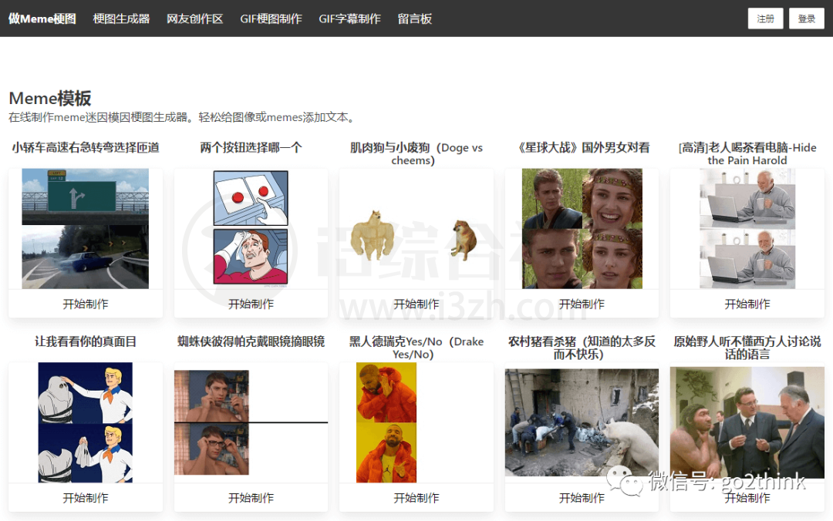Click 开始制作 under 农村猪看杀猪 template
This screenshot has width=833, height=521.
[x=582, y=498]
